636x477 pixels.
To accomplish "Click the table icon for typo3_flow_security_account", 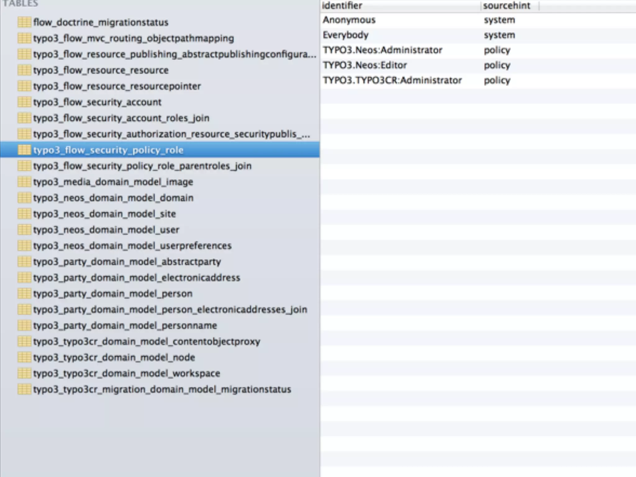I will click(24, 102).
